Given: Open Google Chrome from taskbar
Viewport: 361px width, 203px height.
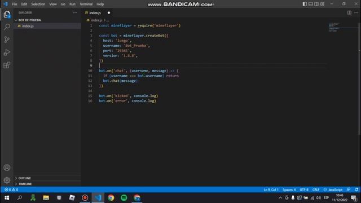Looking at the screenshot, I should click(x=111, y=198).
